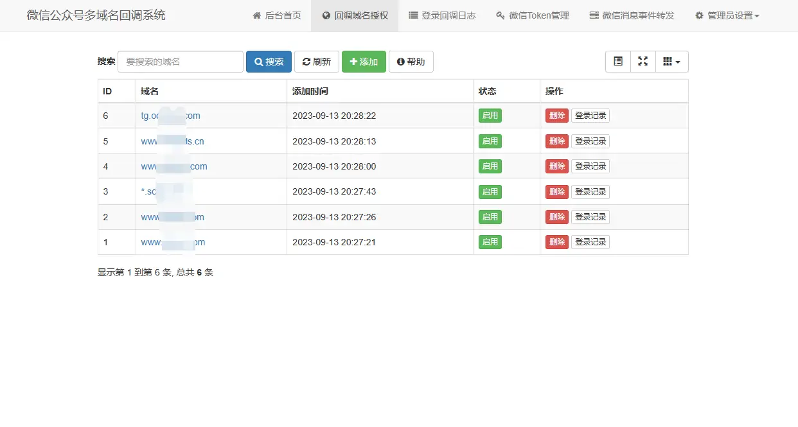Click the fullscreen icon above the table

(643, 61)
